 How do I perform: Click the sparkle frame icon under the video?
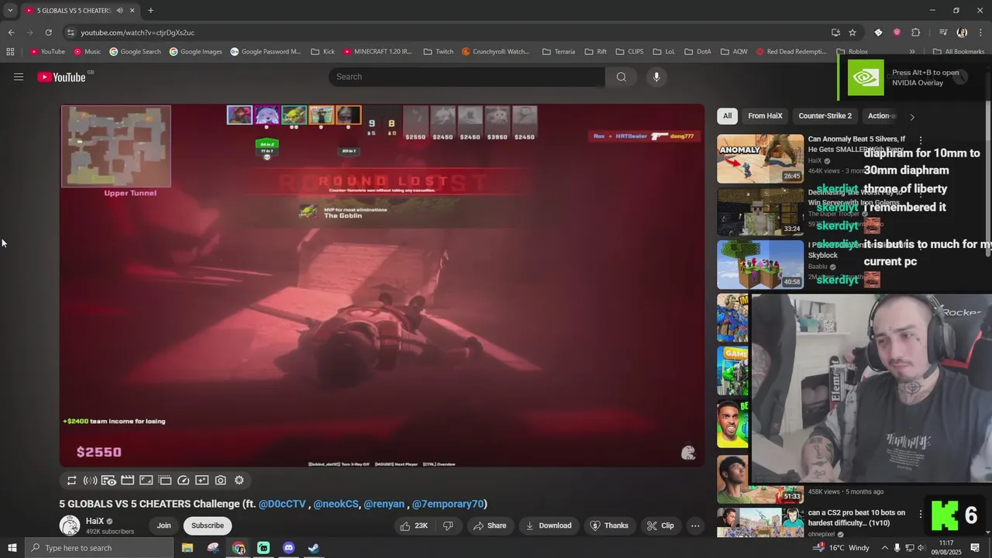point(201,480)
